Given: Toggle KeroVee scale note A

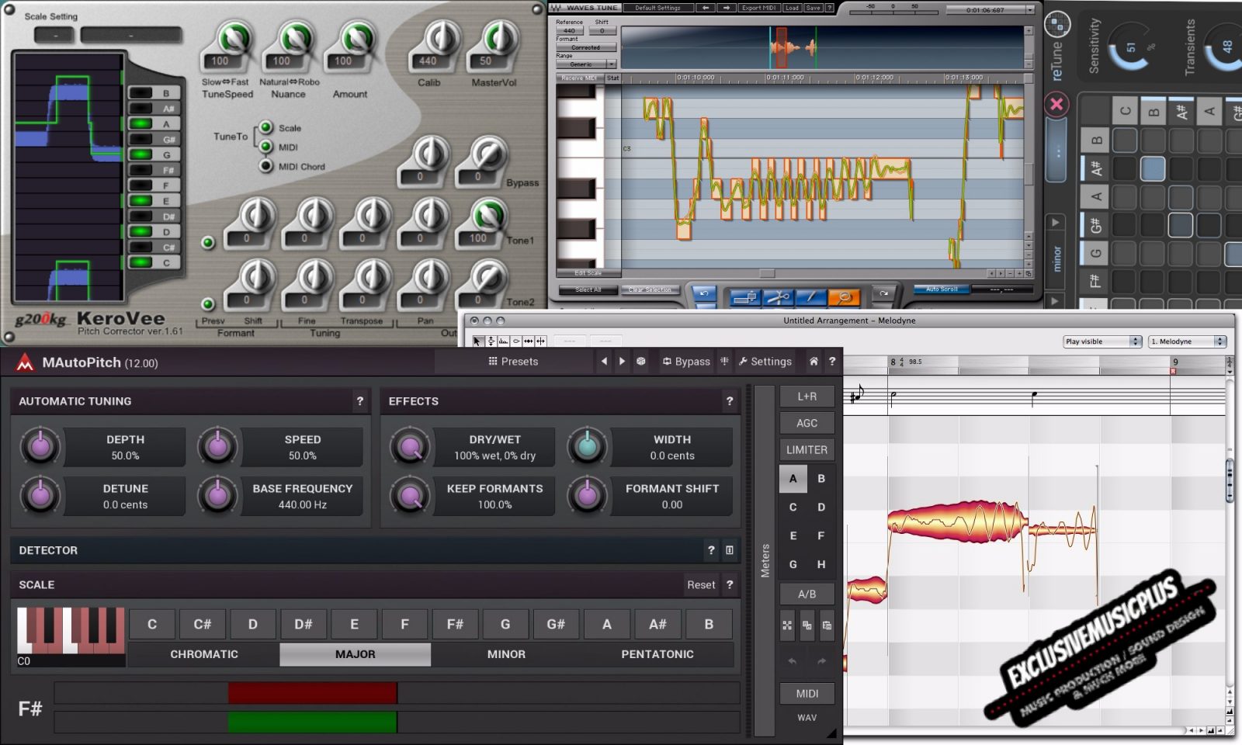Looking at the screenshot, I should pos(154,123).
